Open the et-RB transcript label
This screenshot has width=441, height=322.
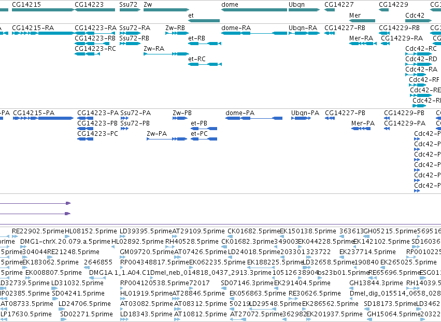pos(196,38)
